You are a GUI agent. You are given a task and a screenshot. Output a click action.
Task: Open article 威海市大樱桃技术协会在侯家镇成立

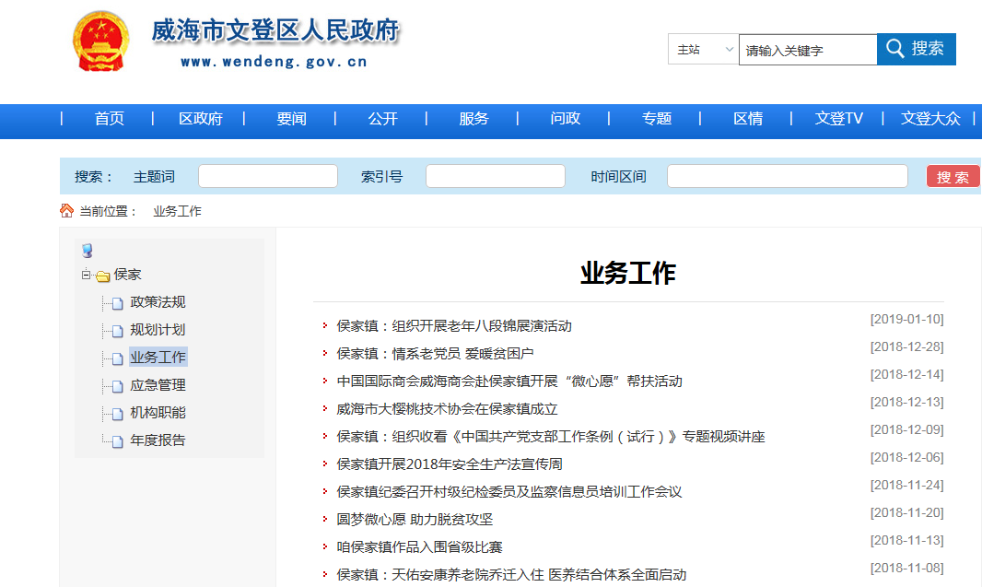447,409
